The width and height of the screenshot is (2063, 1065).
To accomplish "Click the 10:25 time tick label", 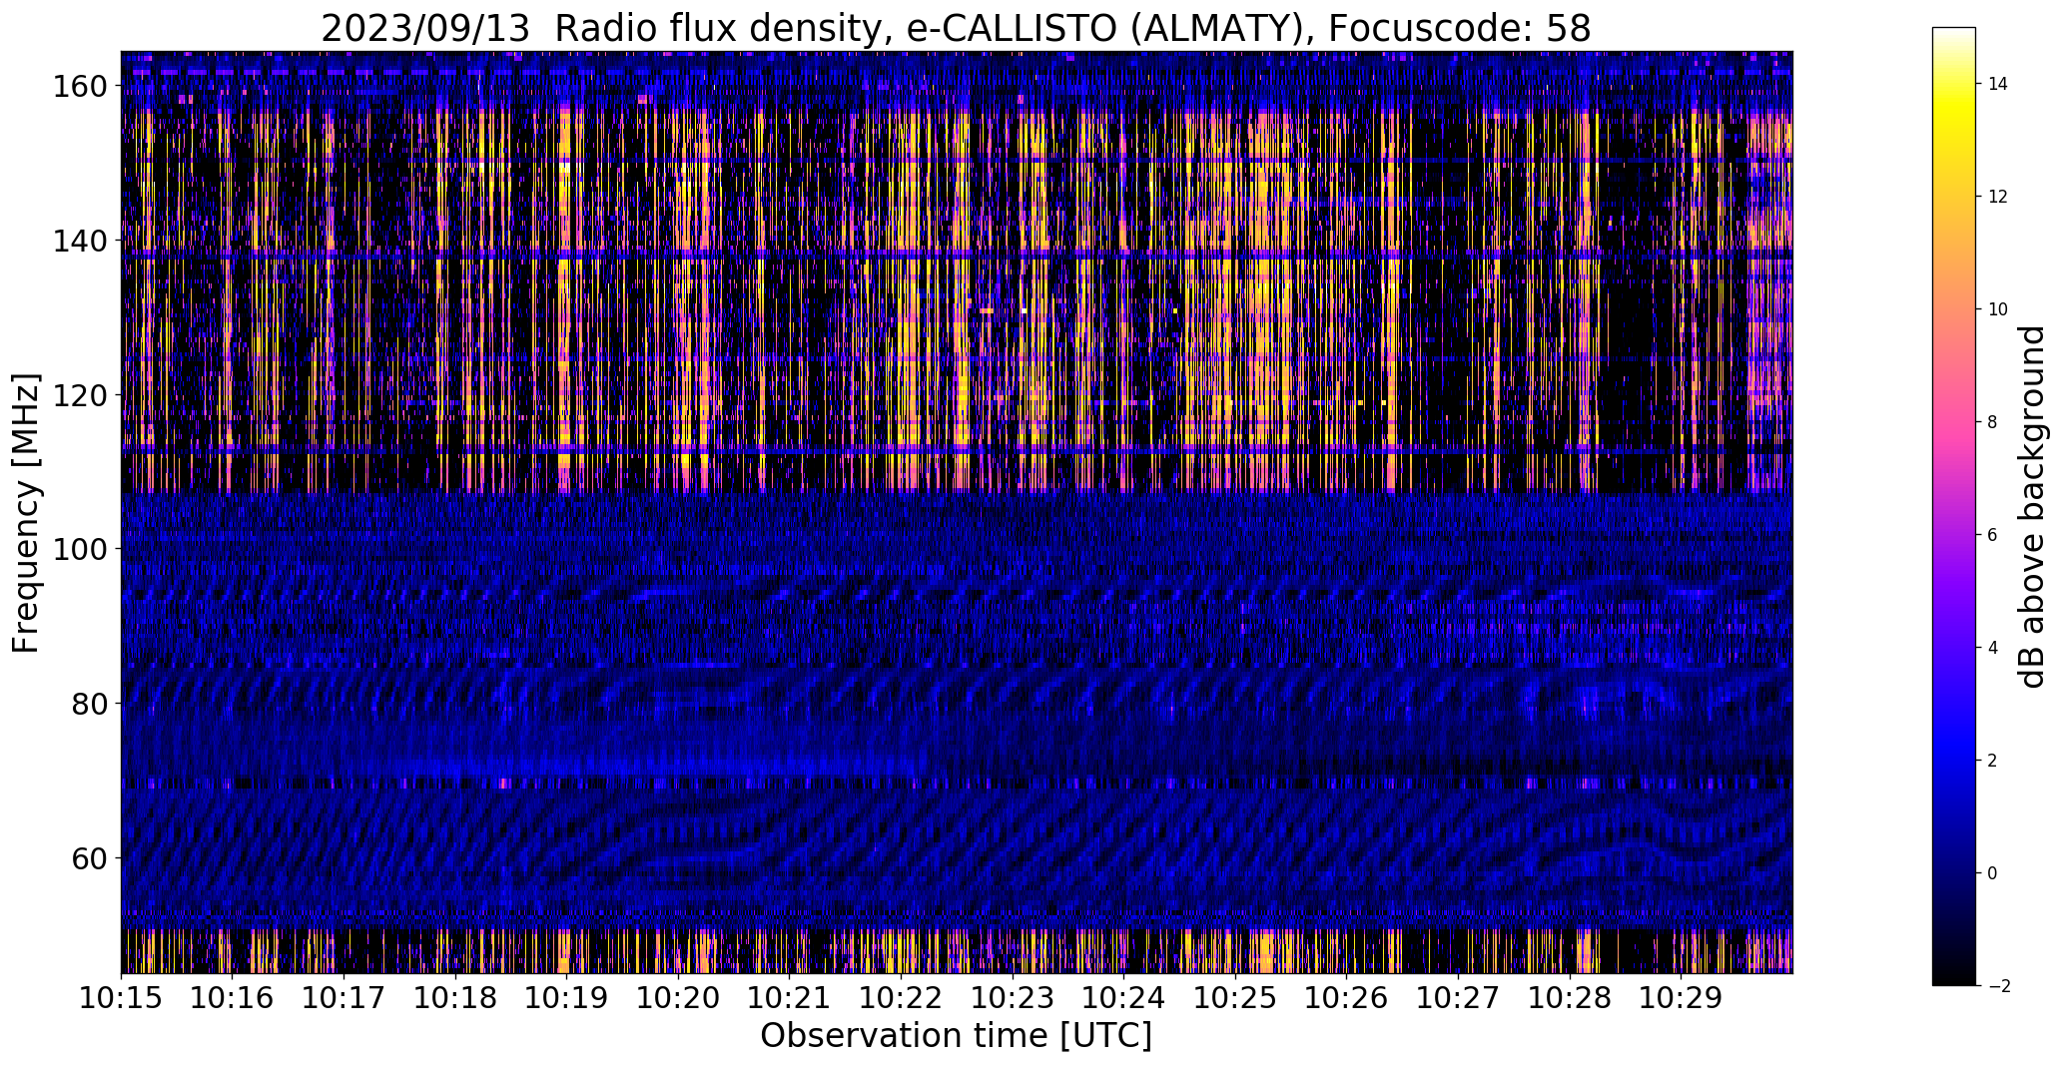I will [x=1235, y=999].
